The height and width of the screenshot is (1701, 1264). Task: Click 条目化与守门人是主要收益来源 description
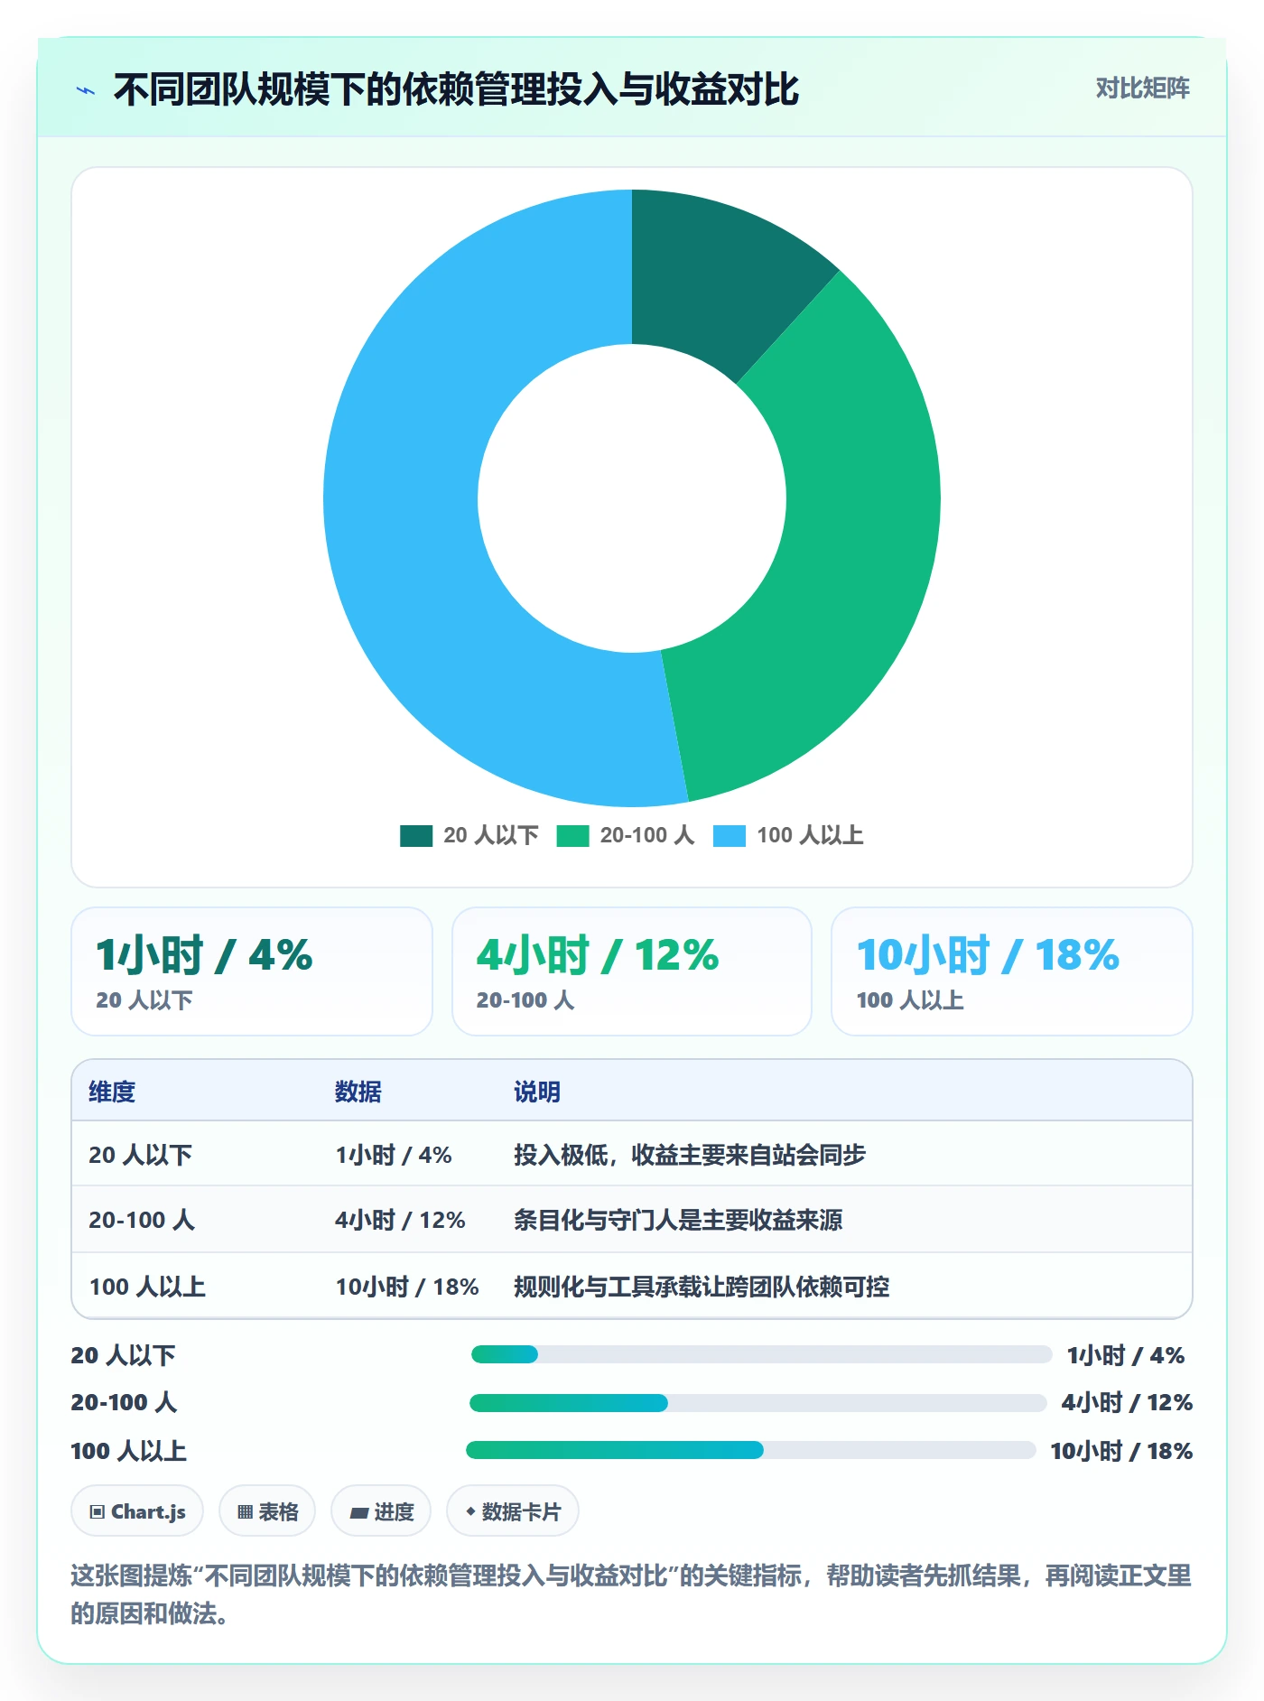(x=678, y=1220)
